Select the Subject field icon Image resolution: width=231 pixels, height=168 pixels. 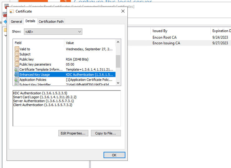17,54
